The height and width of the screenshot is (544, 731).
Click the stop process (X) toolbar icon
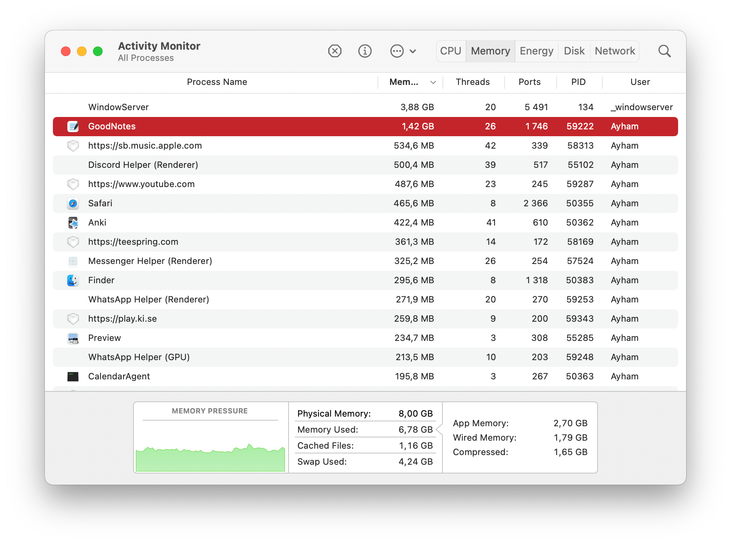[335, 51]
